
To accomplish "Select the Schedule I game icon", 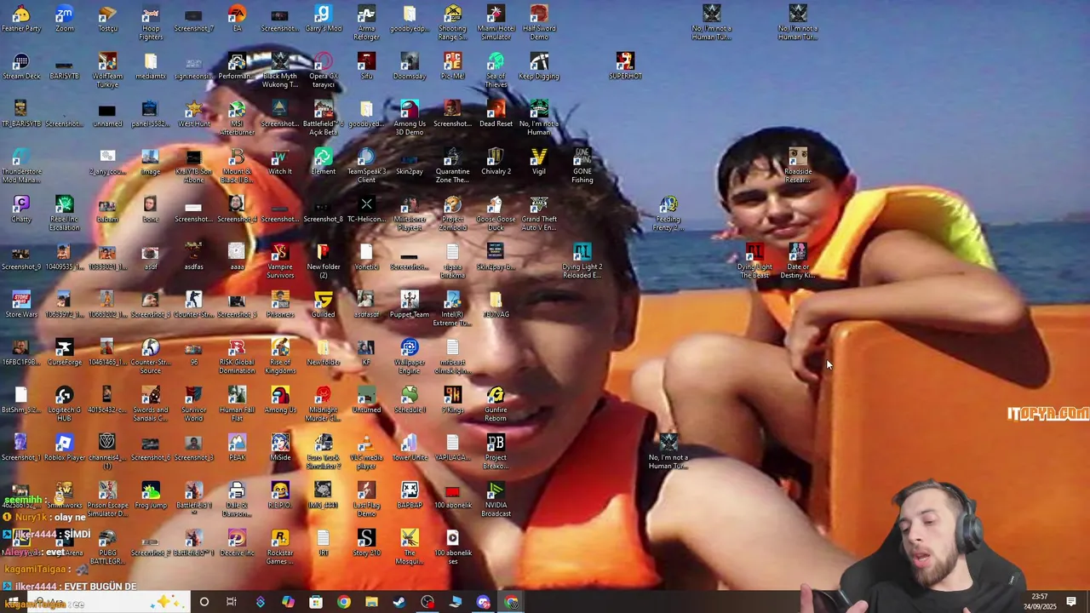I will [410, 400].
